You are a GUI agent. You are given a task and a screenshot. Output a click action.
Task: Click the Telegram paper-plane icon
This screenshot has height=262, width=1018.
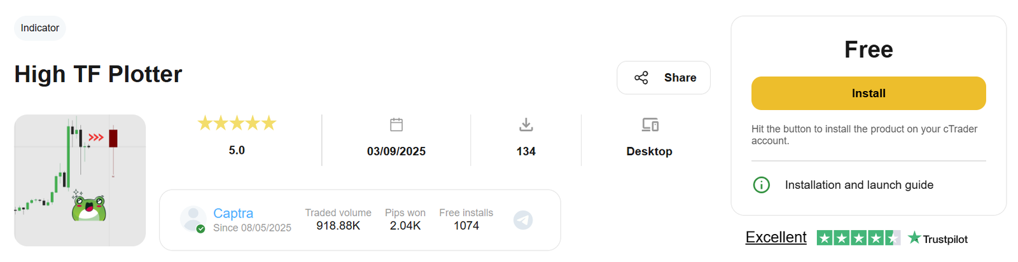click(x=523, y=220)
